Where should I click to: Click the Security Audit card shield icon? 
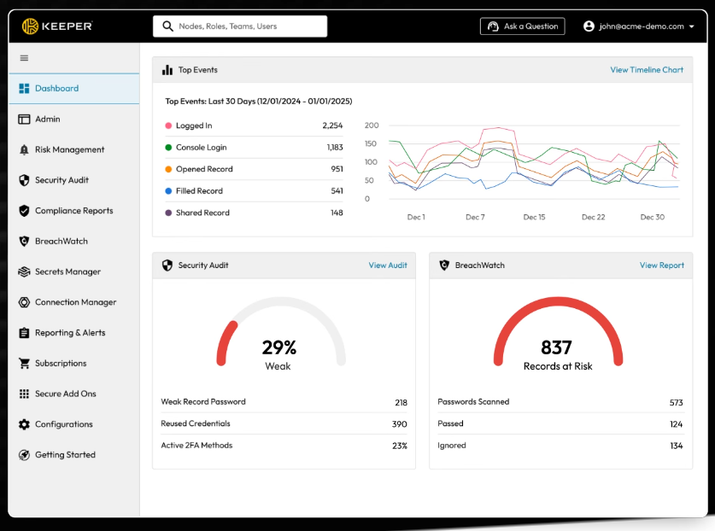(x=167, y=265)
